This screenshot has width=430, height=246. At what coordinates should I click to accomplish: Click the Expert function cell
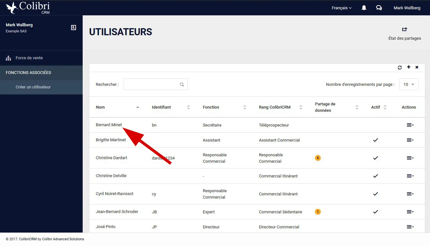209,212
